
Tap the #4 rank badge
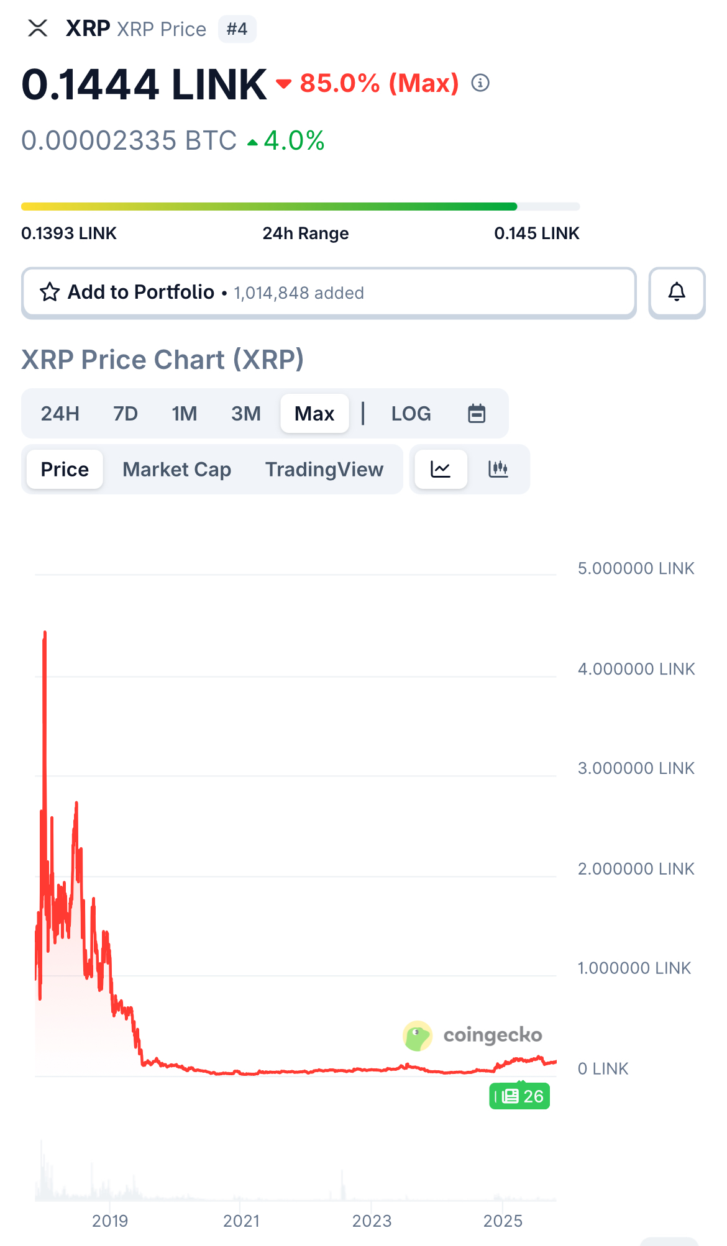pos(237,29)
